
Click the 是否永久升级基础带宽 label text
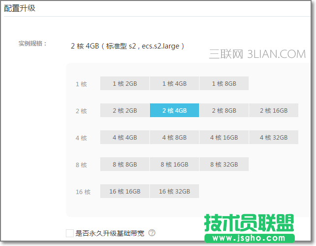110,233
